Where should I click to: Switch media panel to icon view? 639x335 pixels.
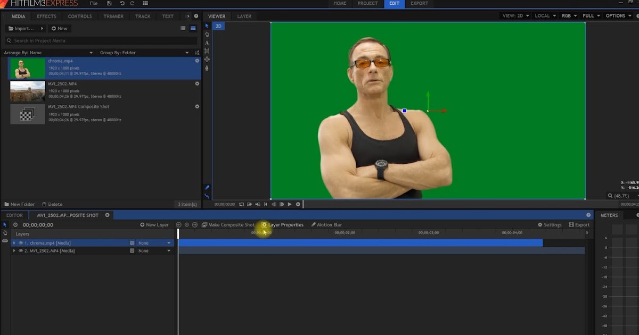pos(183,28)
